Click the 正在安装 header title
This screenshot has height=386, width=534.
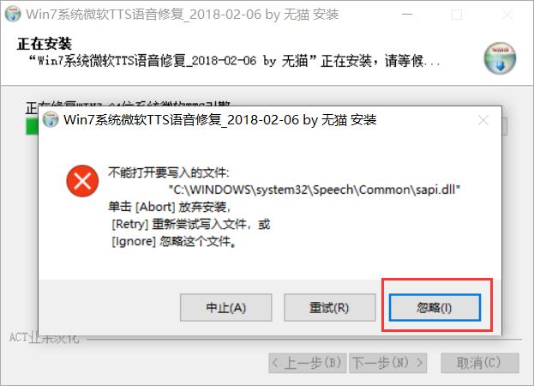pyautogui.click(x=45, y=44)
